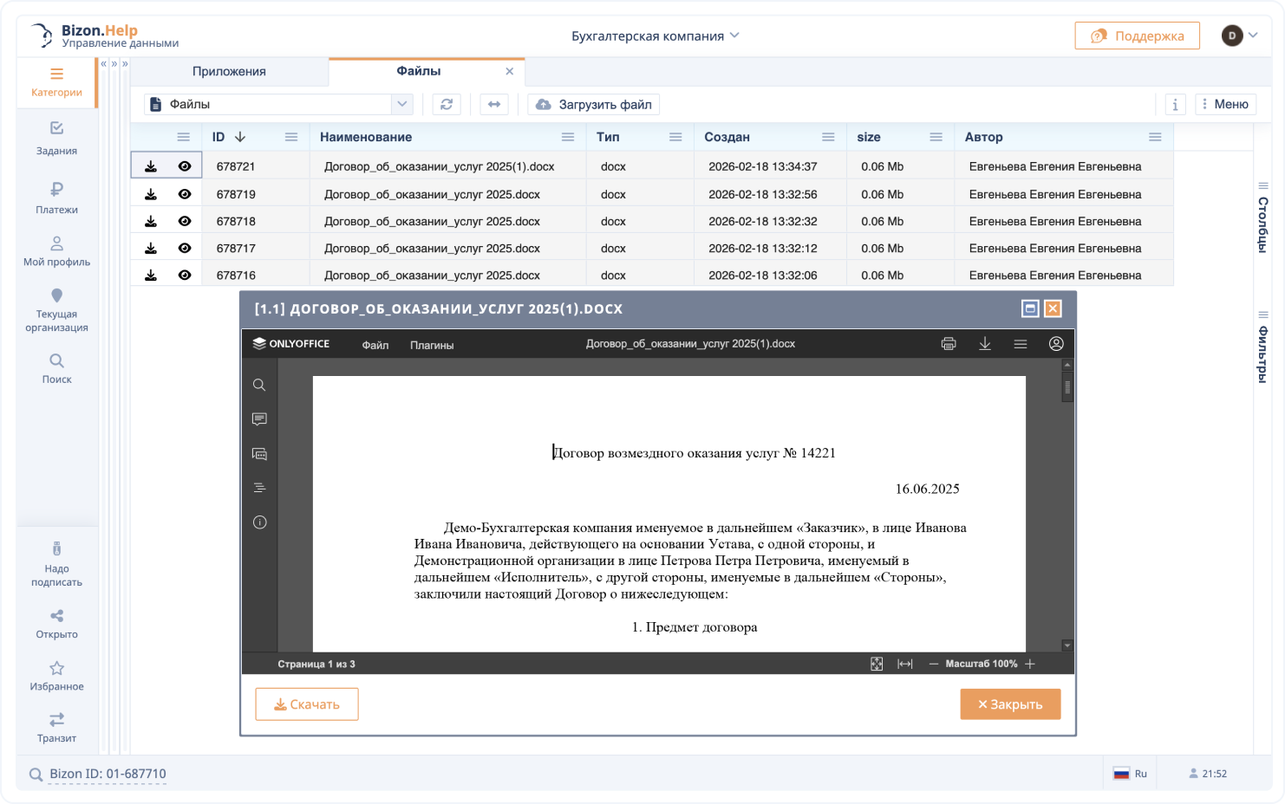Preview file 678719 with its eye icon
The width and height of the screenshot is (1285, 804).
(x=185, y=194)
